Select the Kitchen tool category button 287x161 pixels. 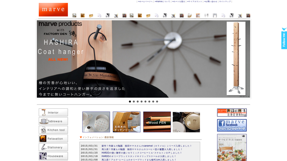coord(53,130)
